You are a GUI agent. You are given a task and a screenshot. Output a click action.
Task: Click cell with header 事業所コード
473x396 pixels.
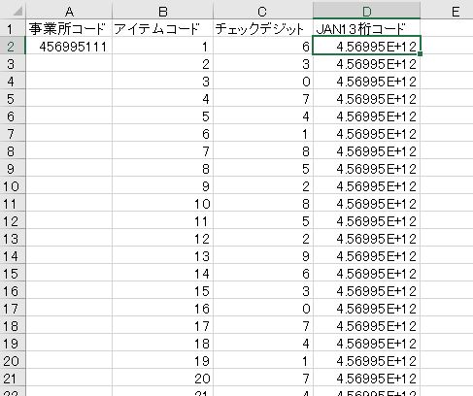coord(69,29)
